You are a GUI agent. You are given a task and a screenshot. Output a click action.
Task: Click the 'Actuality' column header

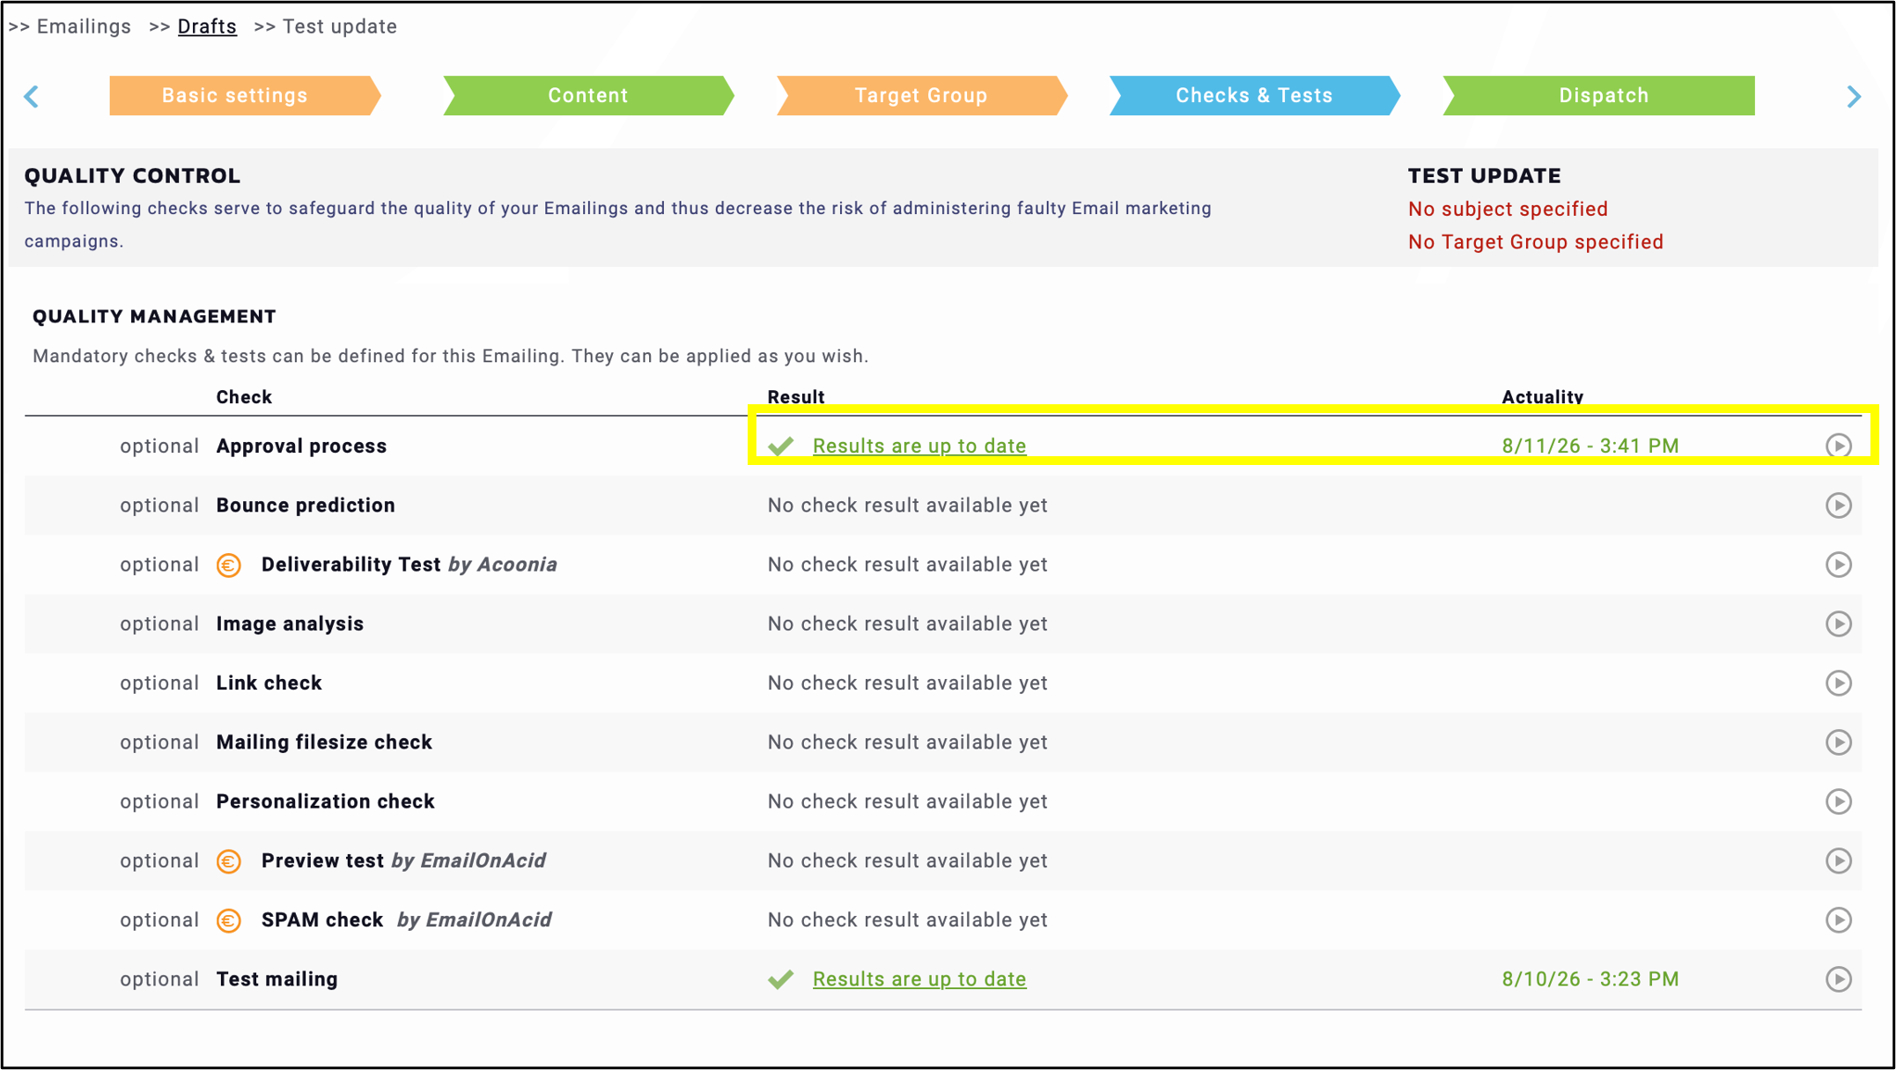1543,397
